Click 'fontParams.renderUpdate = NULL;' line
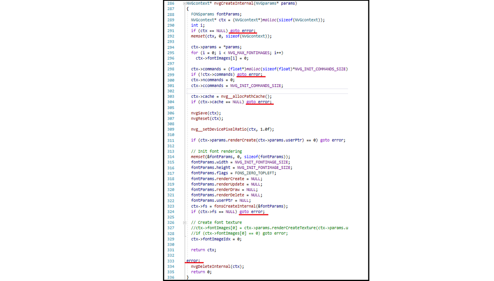 click(226, 184)
